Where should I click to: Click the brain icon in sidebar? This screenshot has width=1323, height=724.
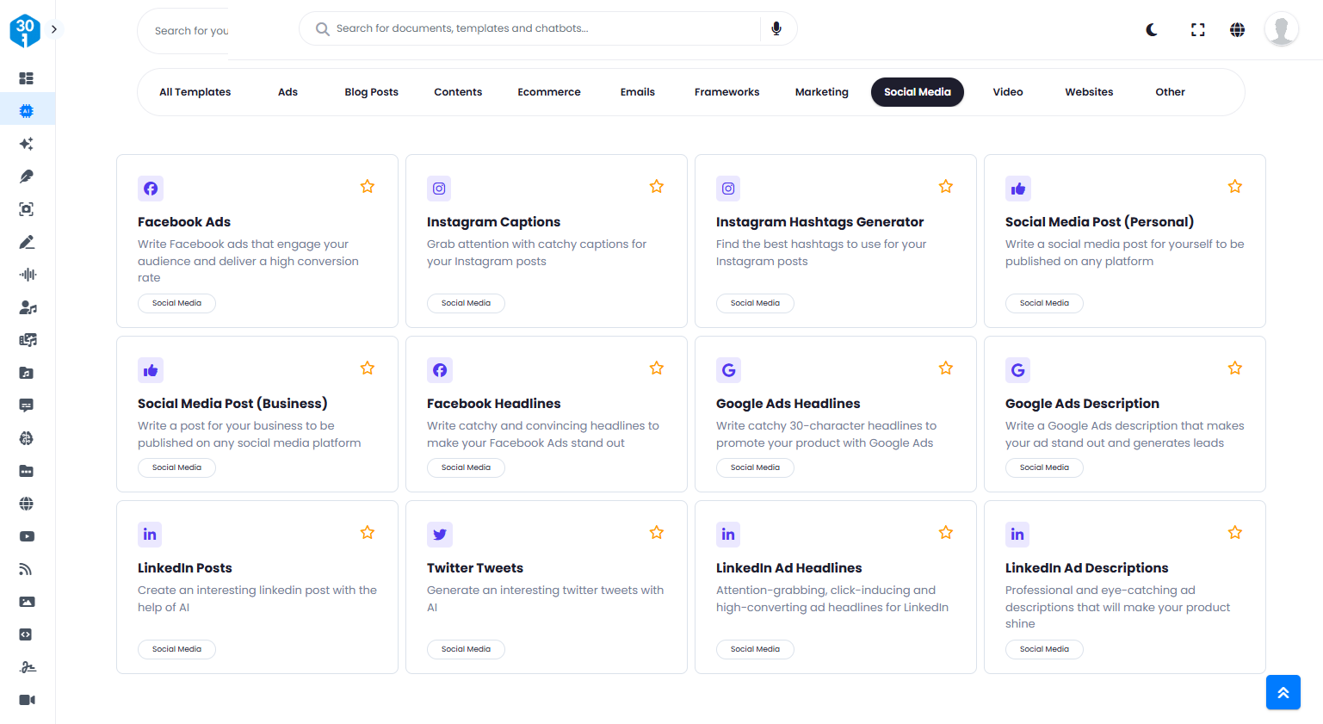tap(27, 438)
